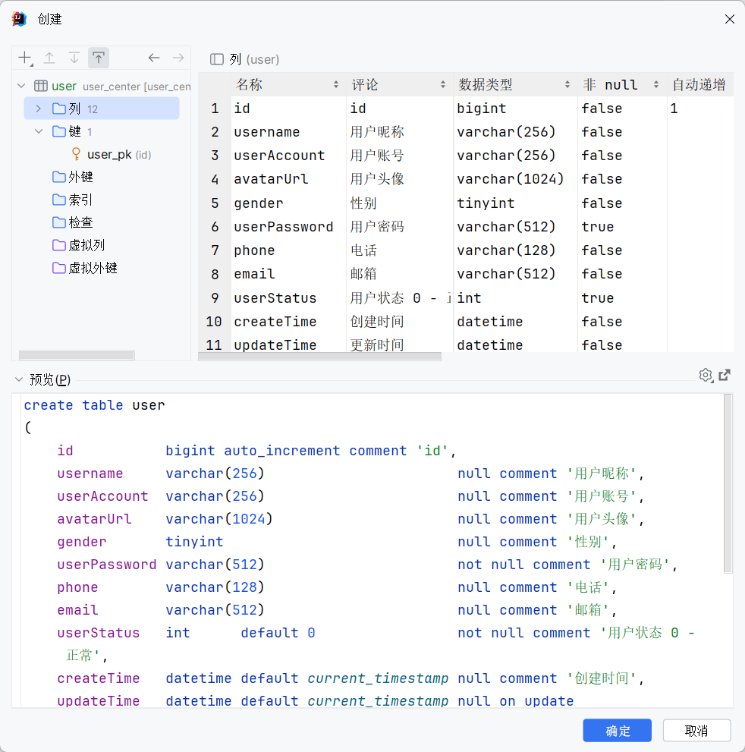Collapse the 键 1 folder node
The width and height of the screenshot is (745, 752).
click(x=39, y=131)
